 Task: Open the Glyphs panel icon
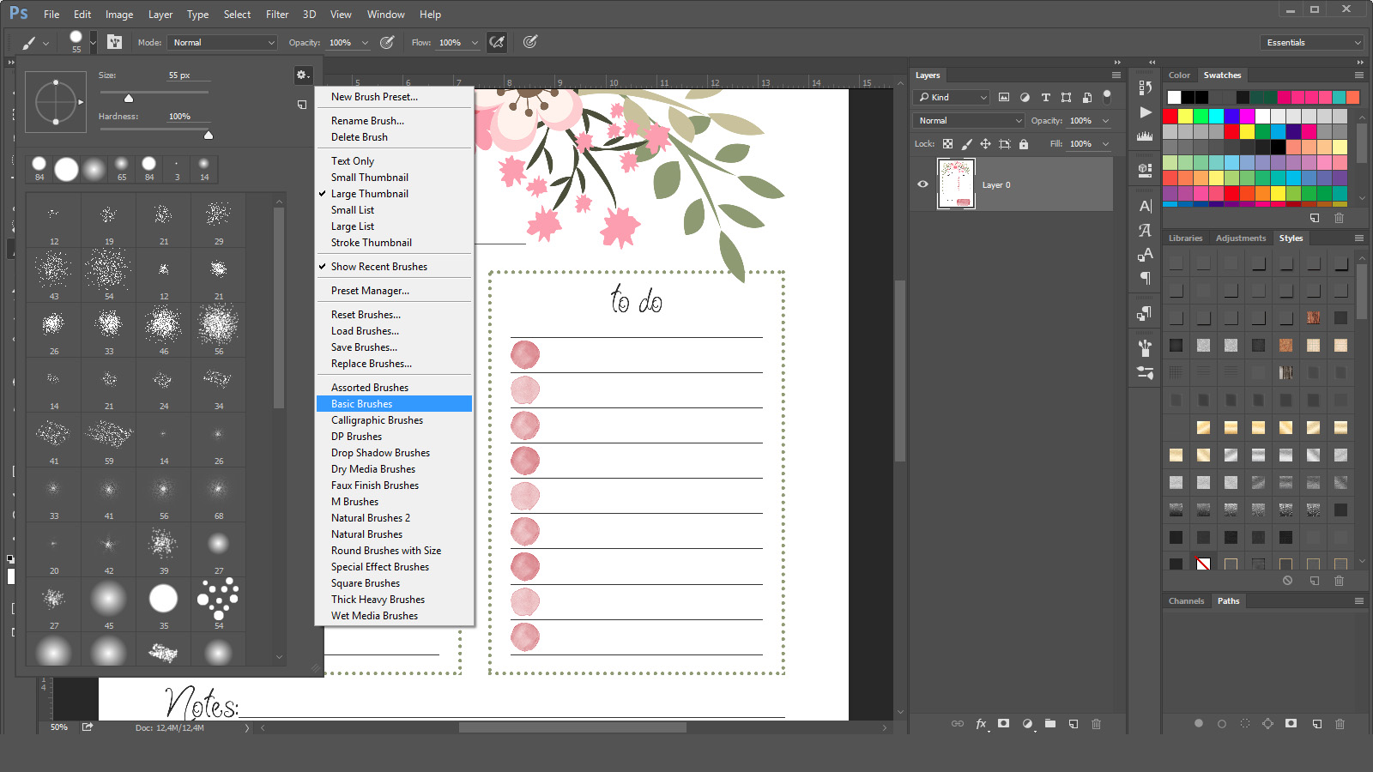click(x=1145, y=230)
